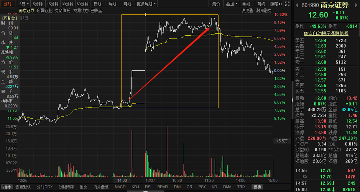Click the 15.5万 volume scale label

click(282, 141)
